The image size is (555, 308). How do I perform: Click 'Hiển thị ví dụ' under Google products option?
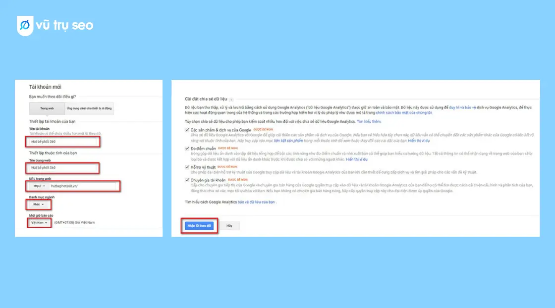(419, 141)
